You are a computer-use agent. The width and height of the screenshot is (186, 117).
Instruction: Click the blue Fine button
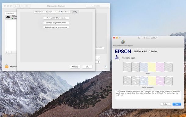(x=177, y=104)
